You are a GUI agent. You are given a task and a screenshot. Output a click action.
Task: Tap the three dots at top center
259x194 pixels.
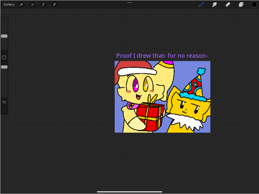pyautogui.click(x=129, y=3)
